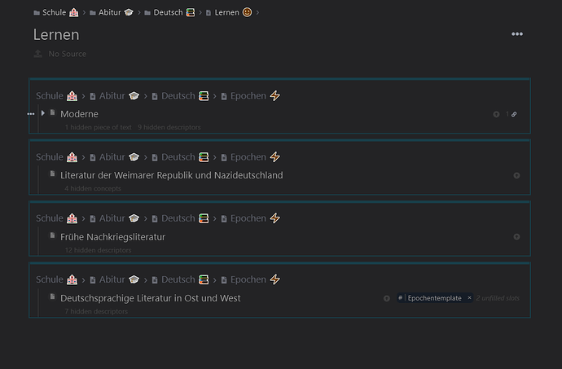
Task: Reveal 4 hidden concepts under Weimarer Republik
Action: pyautogui.click(x=93, y=189)
